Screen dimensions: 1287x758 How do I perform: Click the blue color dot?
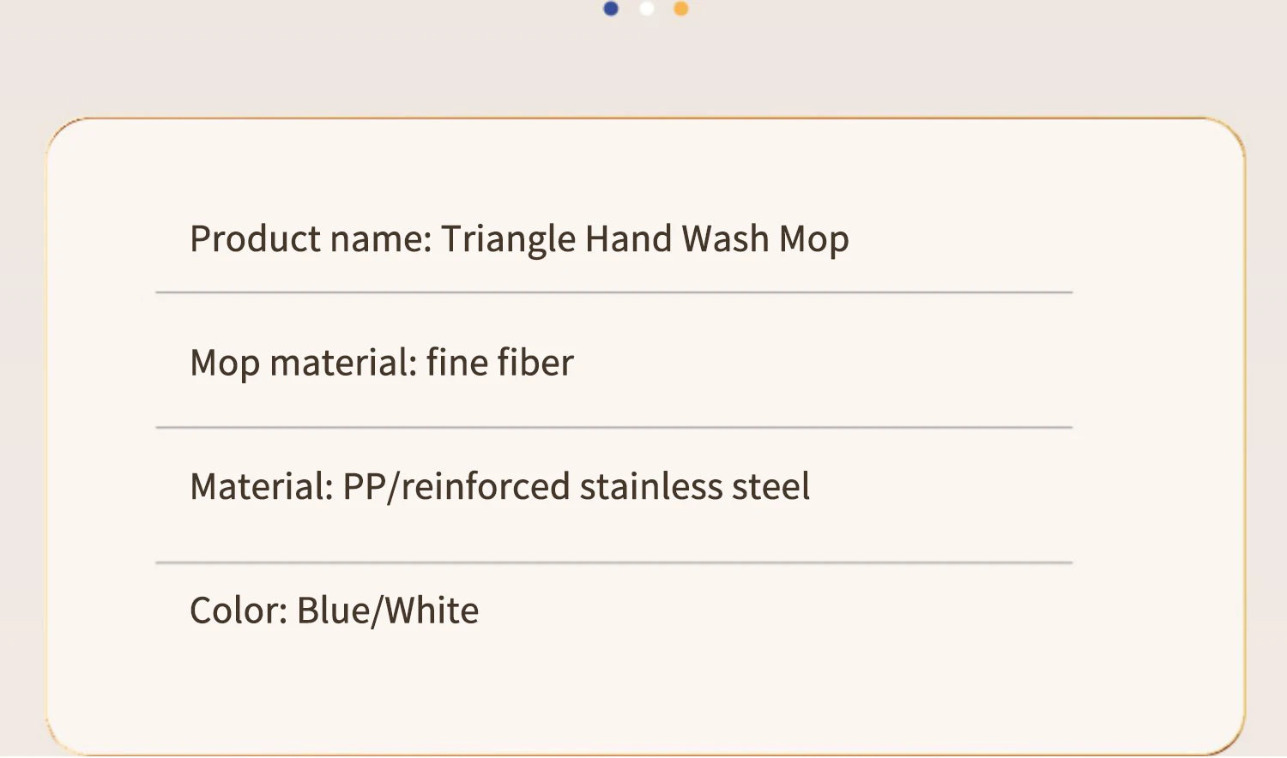(x=611, y=9)
